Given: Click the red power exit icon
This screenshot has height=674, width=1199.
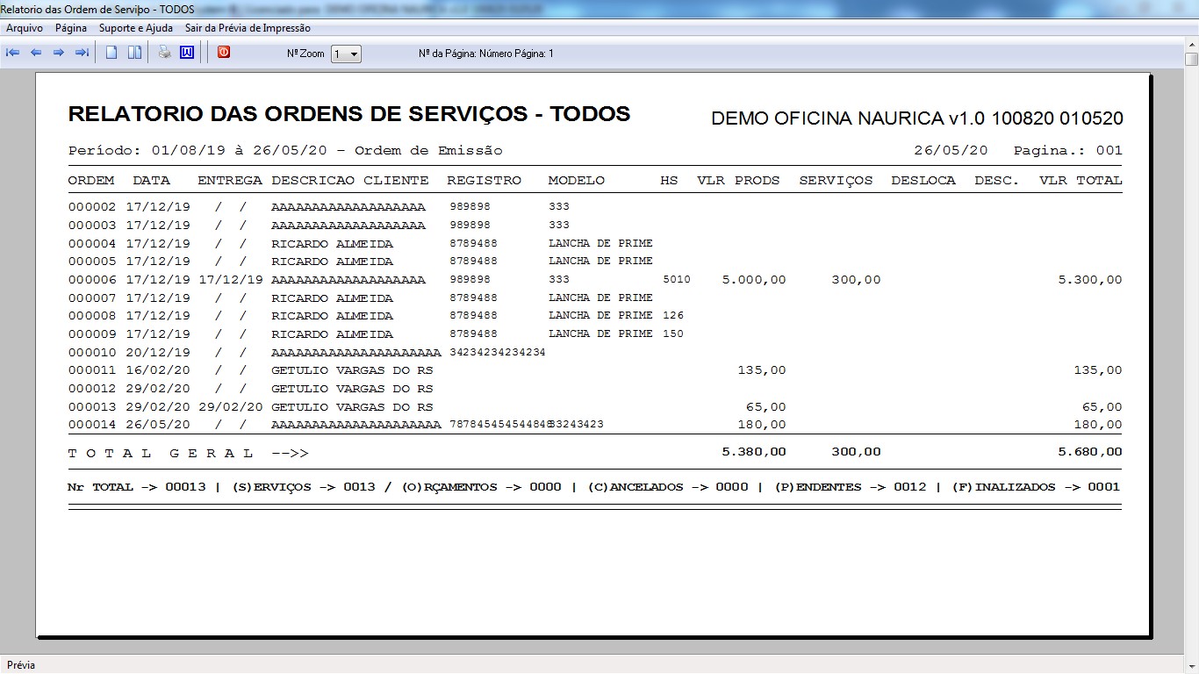Looking at the screenshot, I should [224, 53].
